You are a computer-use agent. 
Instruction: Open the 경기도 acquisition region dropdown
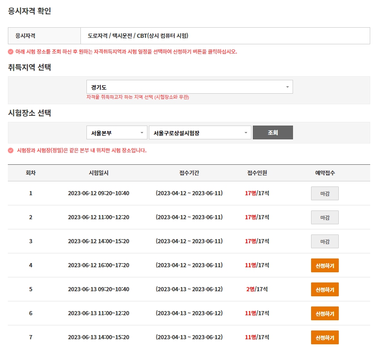tap(189, 86)
